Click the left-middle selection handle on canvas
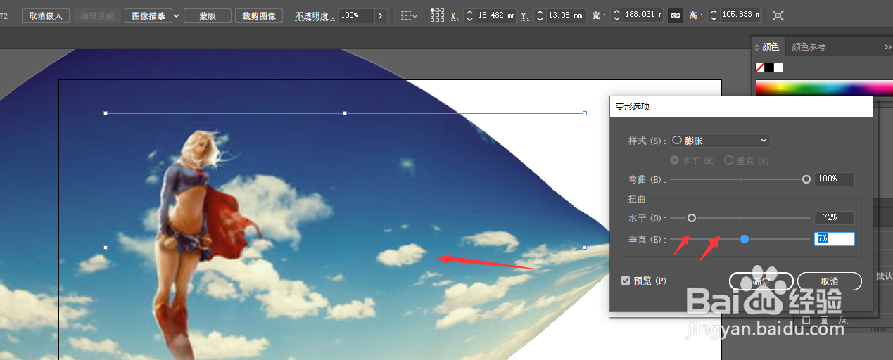 106,247
